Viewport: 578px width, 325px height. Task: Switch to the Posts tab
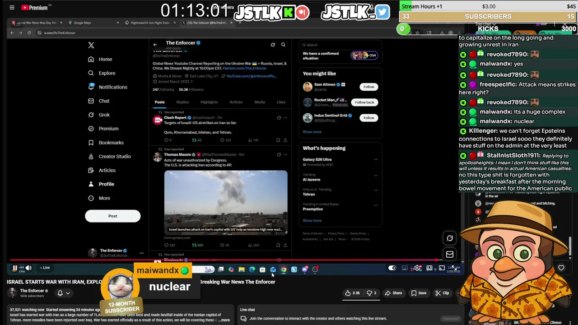coord(160,102)
